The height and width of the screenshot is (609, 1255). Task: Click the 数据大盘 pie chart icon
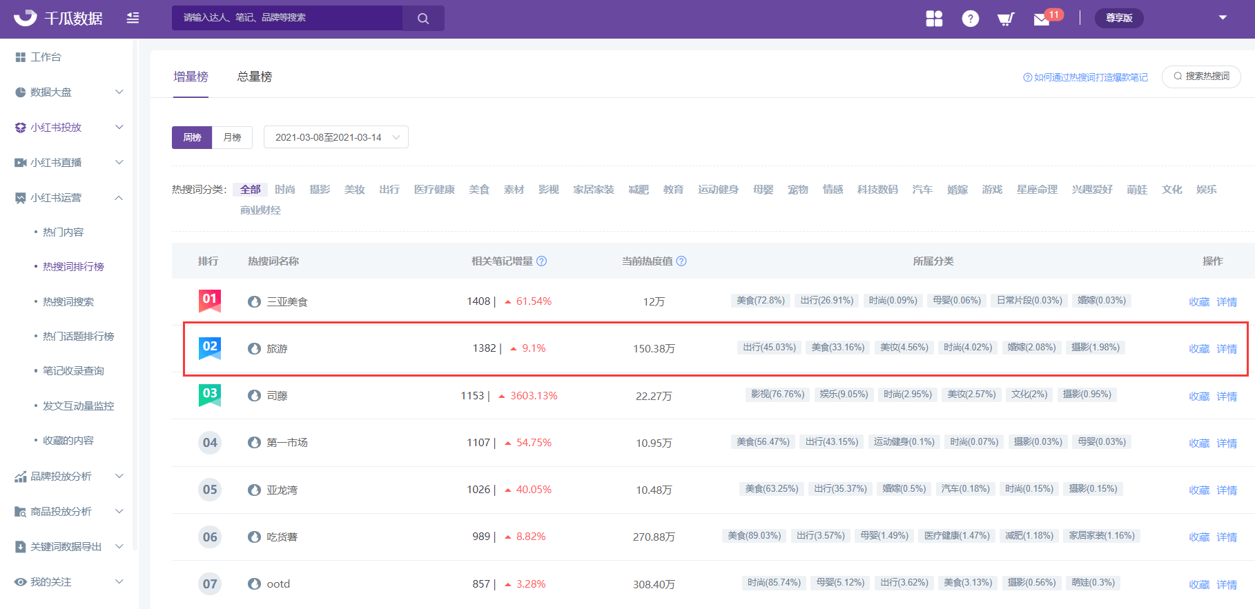21,92
